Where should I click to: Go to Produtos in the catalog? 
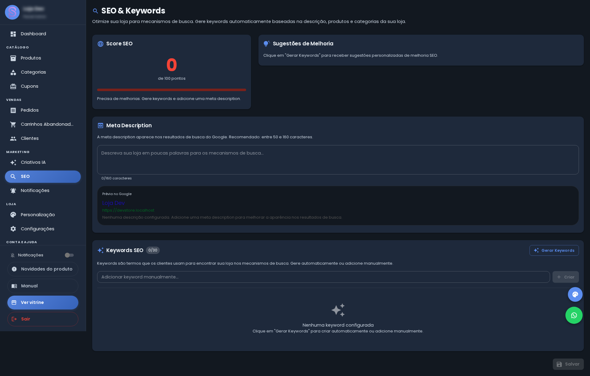pyautogui.click(x=43, y=58)
